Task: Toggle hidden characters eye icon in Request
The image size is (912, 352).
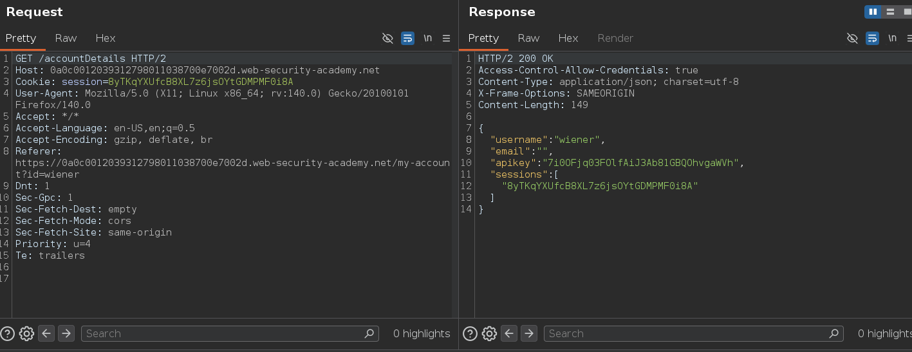Action: (387, 39)
